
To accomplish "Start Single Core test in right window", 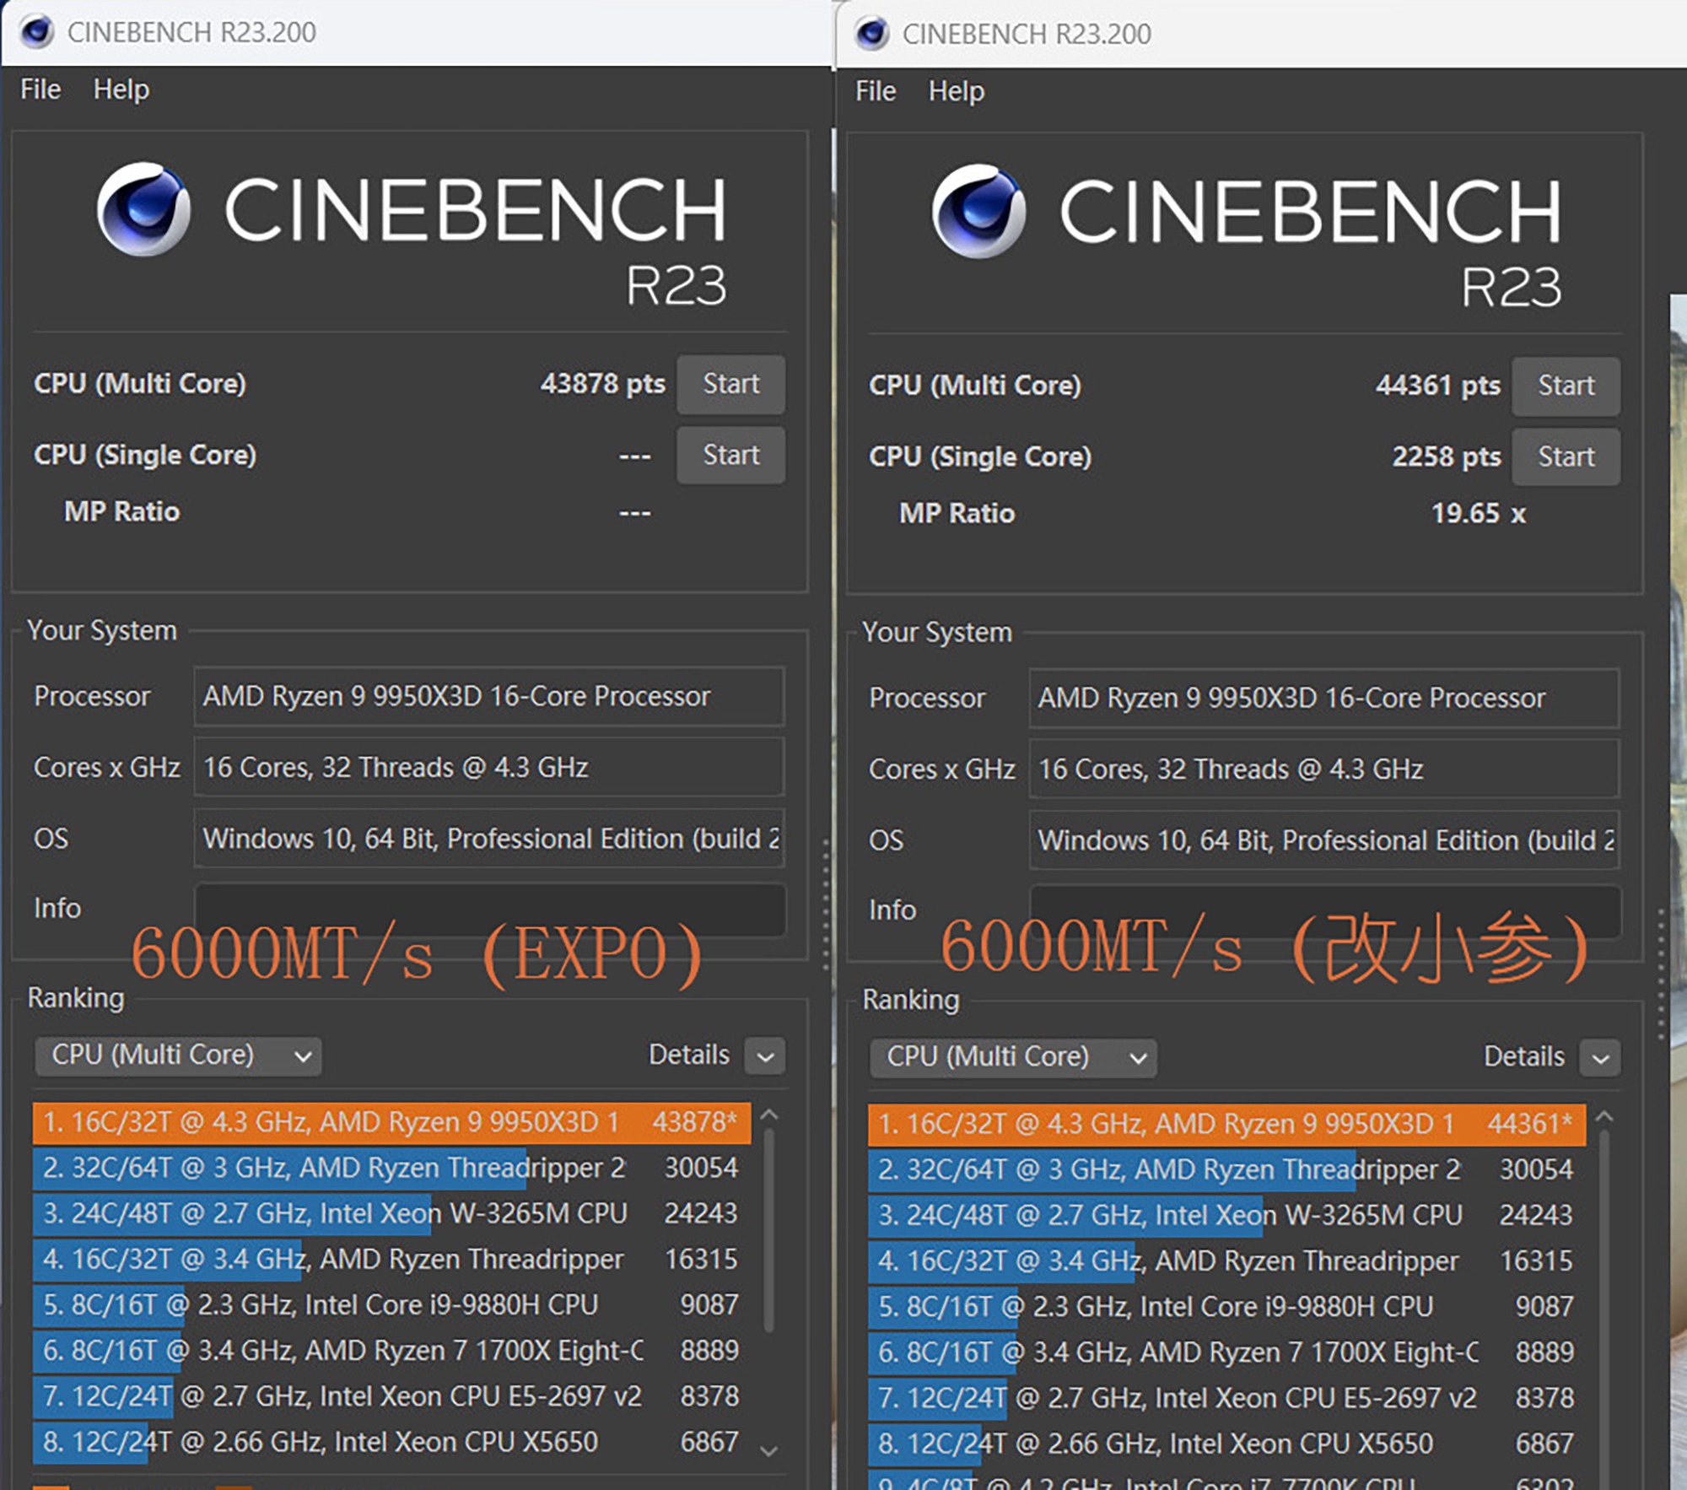I will 1566,457.
